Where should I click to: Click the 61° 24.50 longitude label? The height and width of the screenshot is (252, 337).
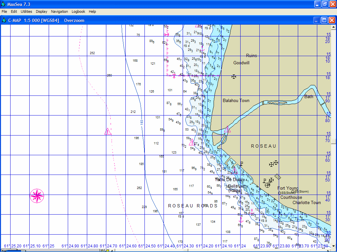tap(147, 246)
